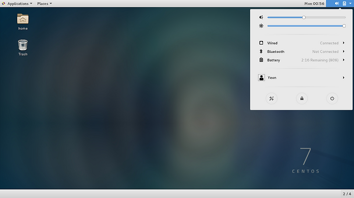Click the system menu dropdown arrow in top bar
Viewport: 354px width, 198px height.
pyautogui.click(x=350, y=3)
